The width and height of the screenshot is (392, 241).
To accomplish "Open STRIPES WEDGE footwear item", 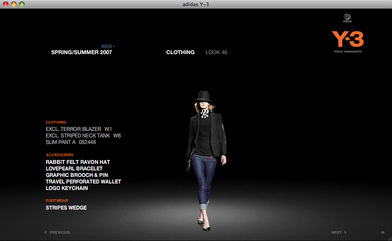I will pyautogui.click(x=66, y=208).
